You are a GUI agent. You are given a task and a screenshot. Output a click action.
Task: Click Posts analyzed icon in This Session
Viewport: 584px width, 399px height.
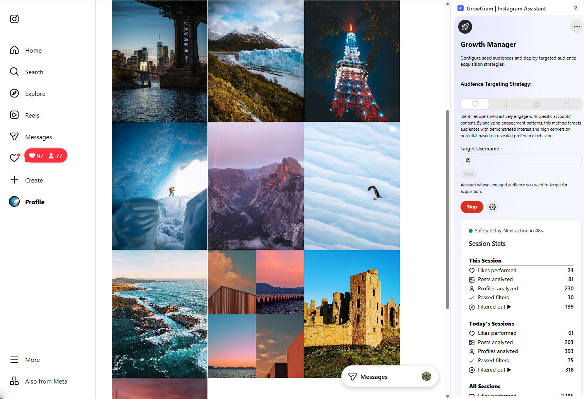pyautogui.click(x=472, y=280)
